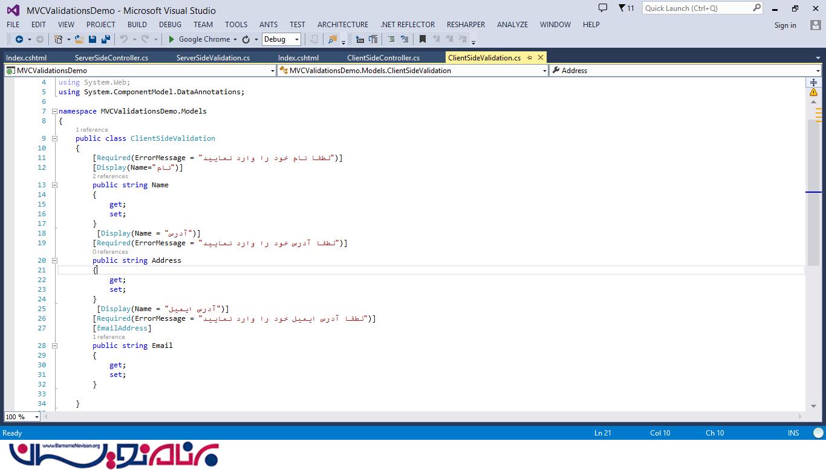Collapse the Name property outlining box
Screen dimensions: 826x470
click(x=54, y=185)
